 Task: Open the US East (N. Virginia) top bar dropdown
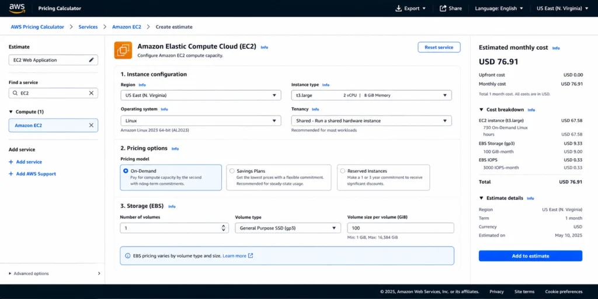click(562, 8)
